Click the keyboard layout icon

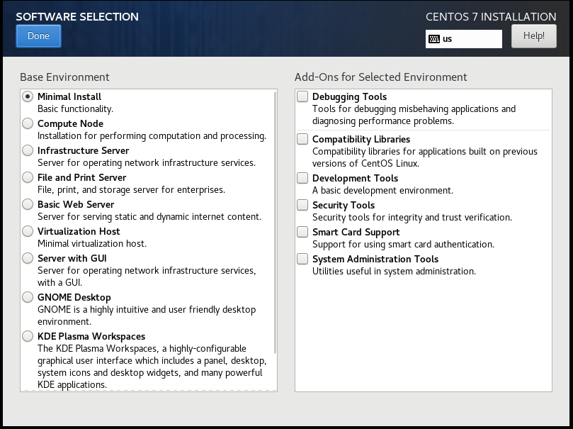(433, 39)
